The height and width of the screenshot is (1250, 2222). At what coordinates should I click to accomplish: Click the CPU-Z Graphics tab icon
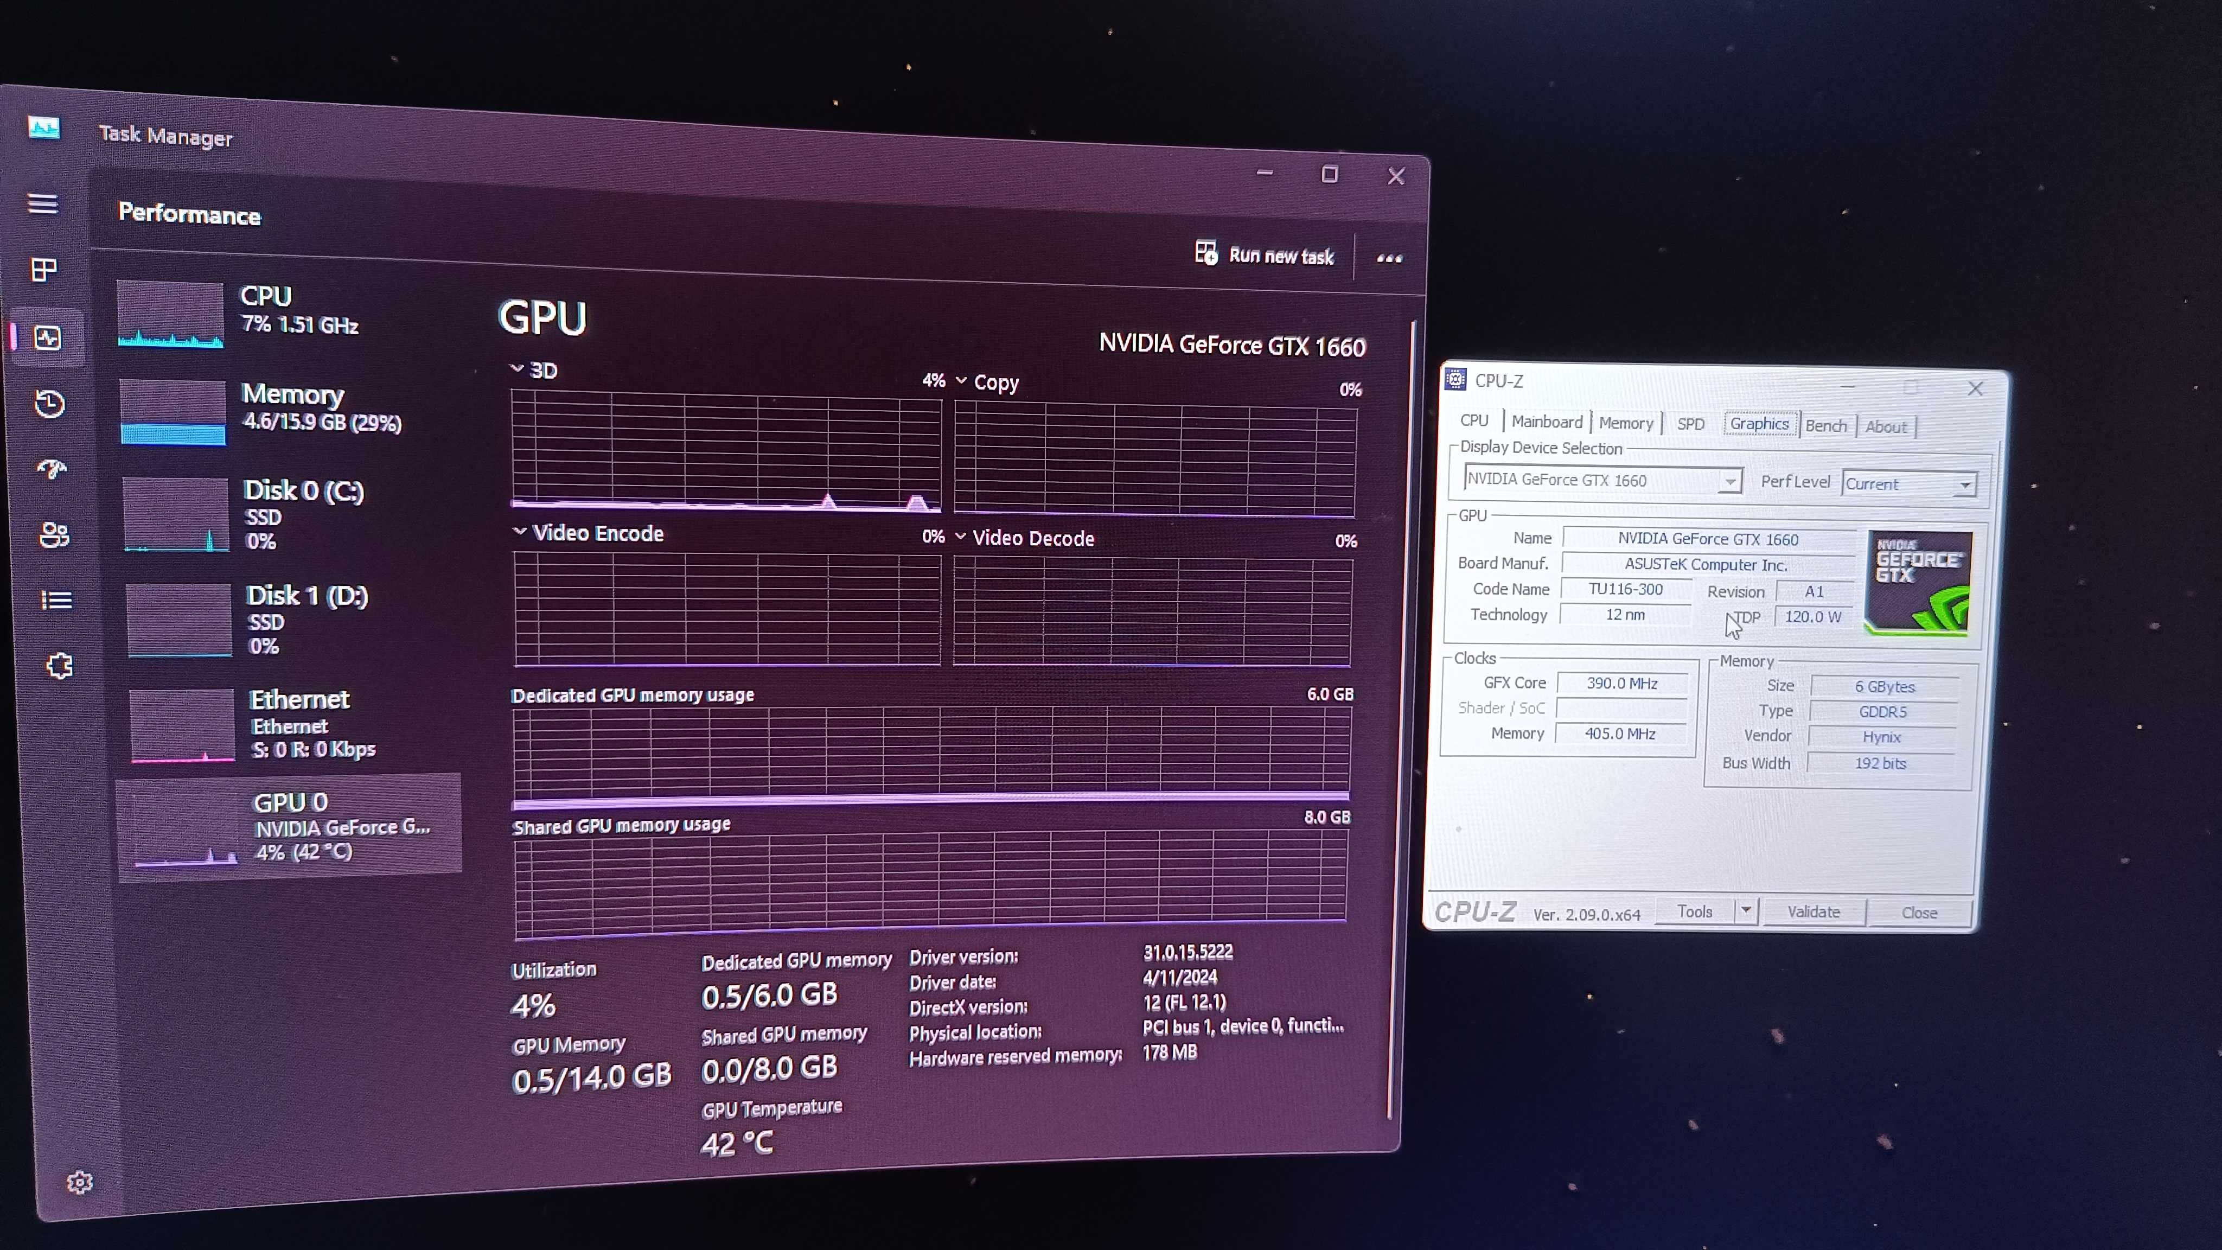click(x=1757, y=424)
